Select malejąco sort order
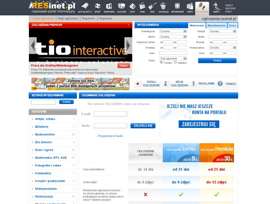Viewport: 270px width, 204px height. tap(175, 62)
